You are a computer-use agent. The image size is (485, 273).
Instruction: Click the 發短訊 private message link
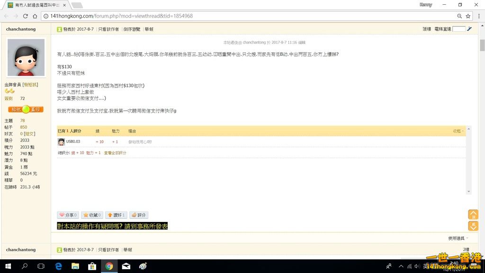coord(31,84)
